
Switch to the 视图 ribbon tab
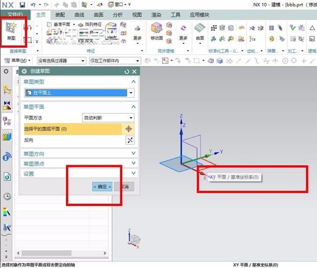click(x=137, y=15)
